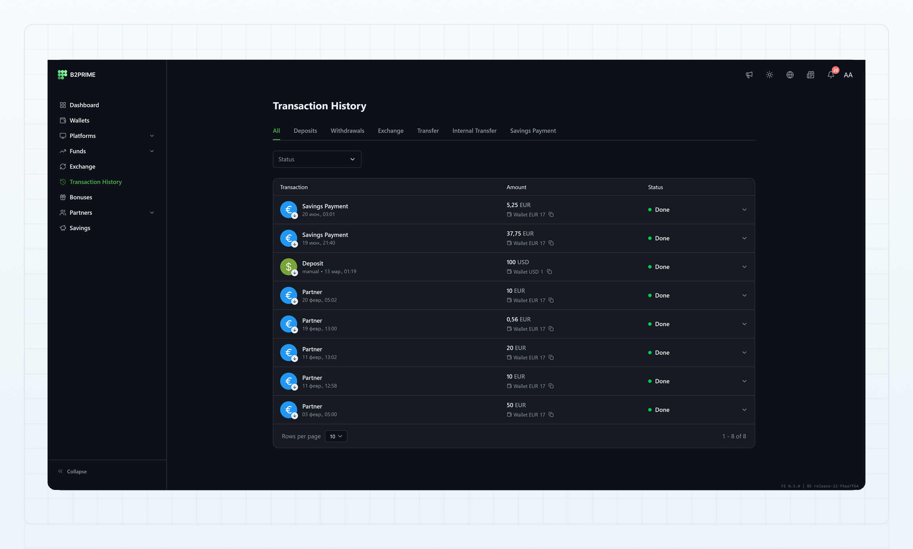Click the Bonuses gift icon
Image resolution: width=913 pixels, height=549 pixels.
coord(63,197)
